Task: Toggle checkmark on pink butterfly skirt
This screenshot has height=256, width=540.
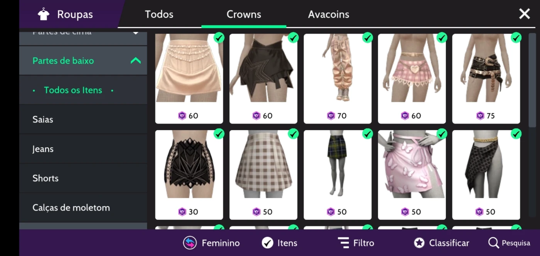Action: point(442,134)
